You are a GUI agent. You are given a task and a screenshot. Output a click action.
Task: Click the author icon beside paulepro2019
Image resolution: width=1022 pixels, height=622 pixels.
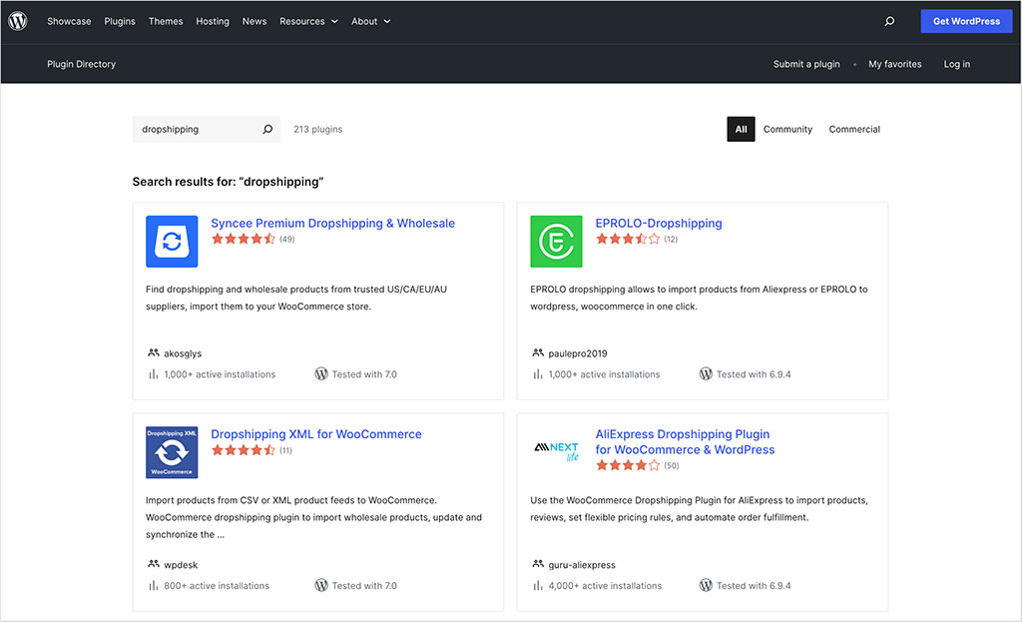(538, 352)
